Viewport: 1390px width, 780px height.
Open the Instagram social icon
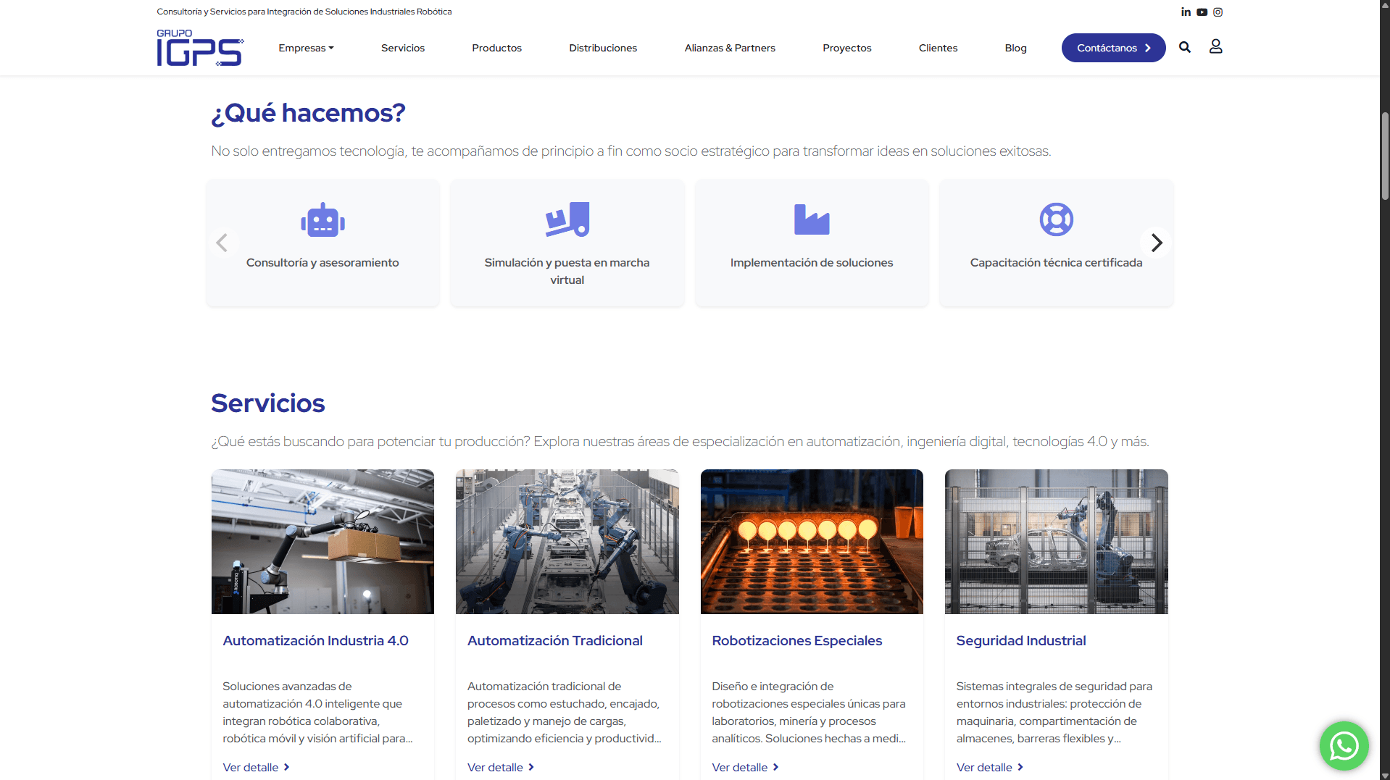pyautogui.click(x=1218, y=12)
